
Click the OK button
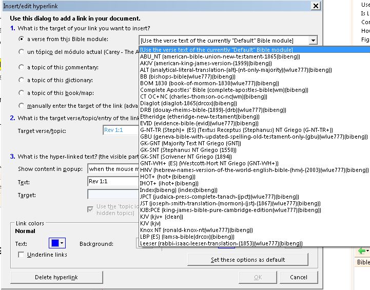[x=258, y=277]
